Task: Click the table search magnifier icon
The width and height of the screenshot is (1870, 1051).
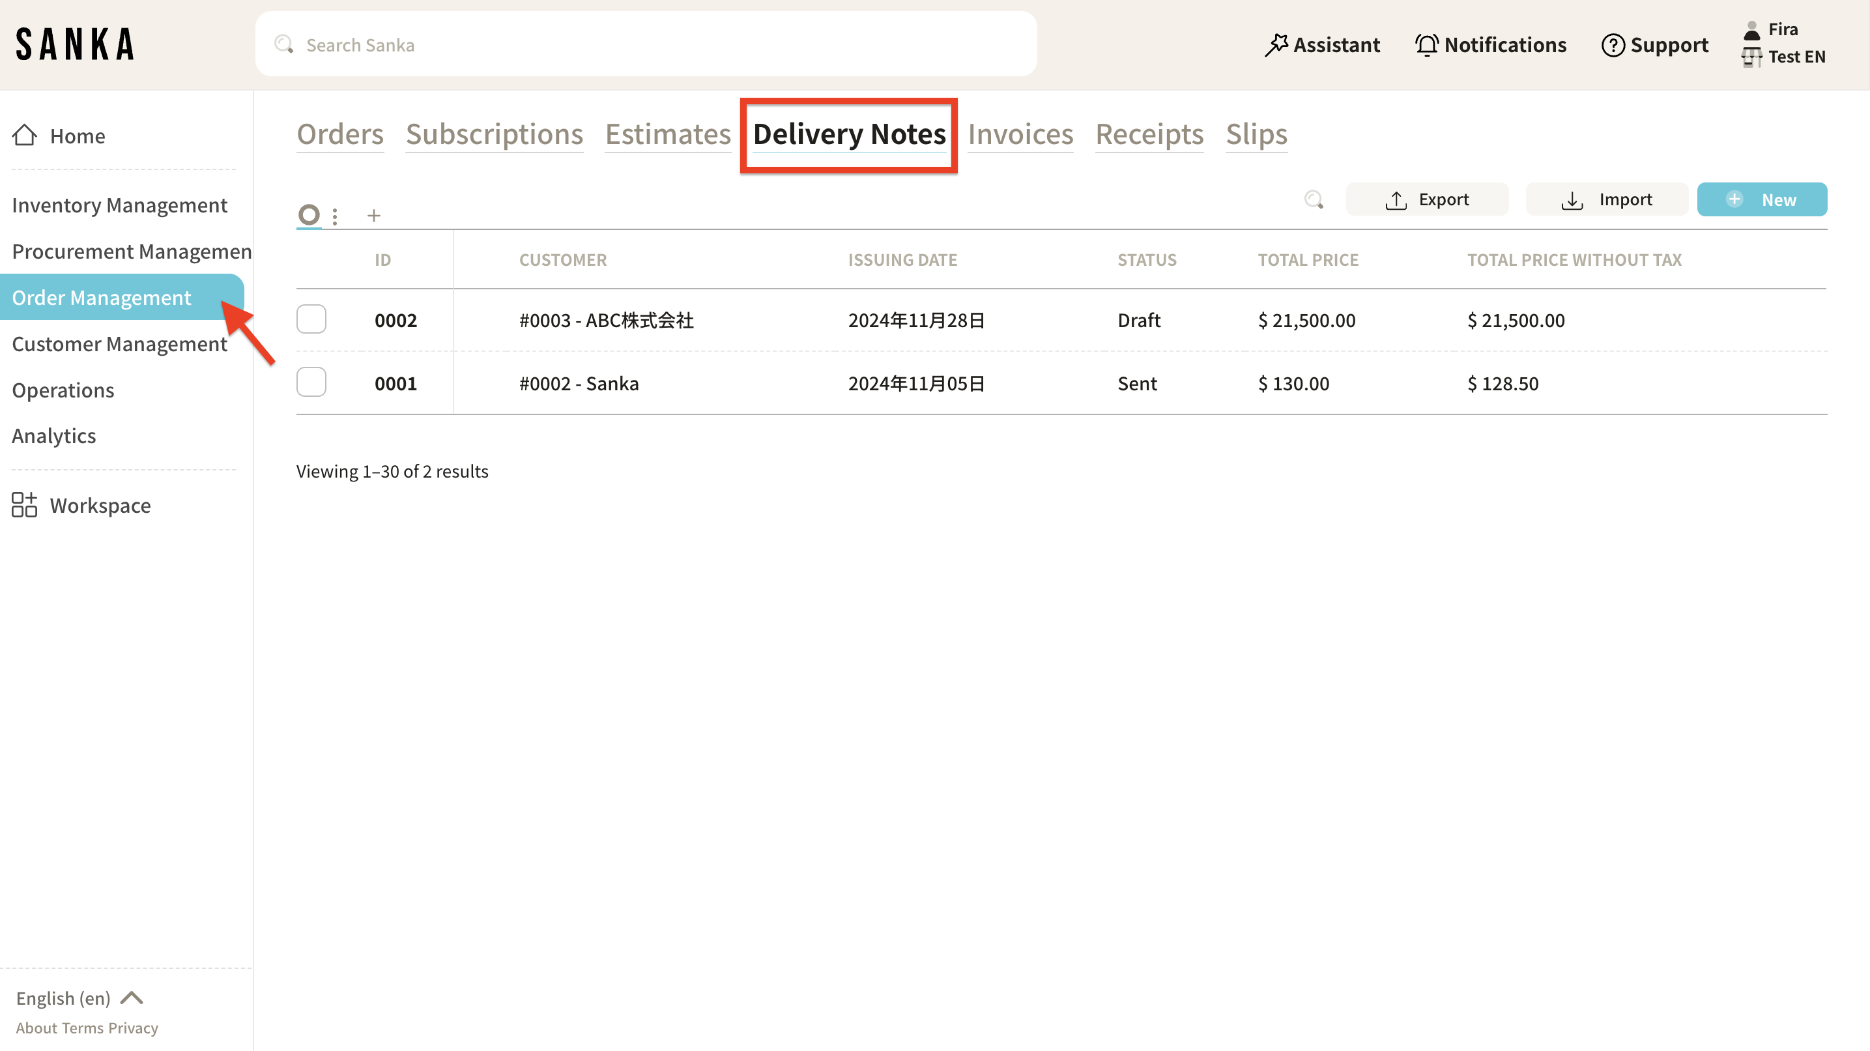Action: click(1313, 199)
